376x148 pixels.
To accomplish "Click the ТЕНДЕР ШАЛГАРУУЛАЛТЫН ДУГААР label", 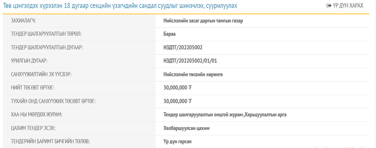I will [x=47, y=48].
